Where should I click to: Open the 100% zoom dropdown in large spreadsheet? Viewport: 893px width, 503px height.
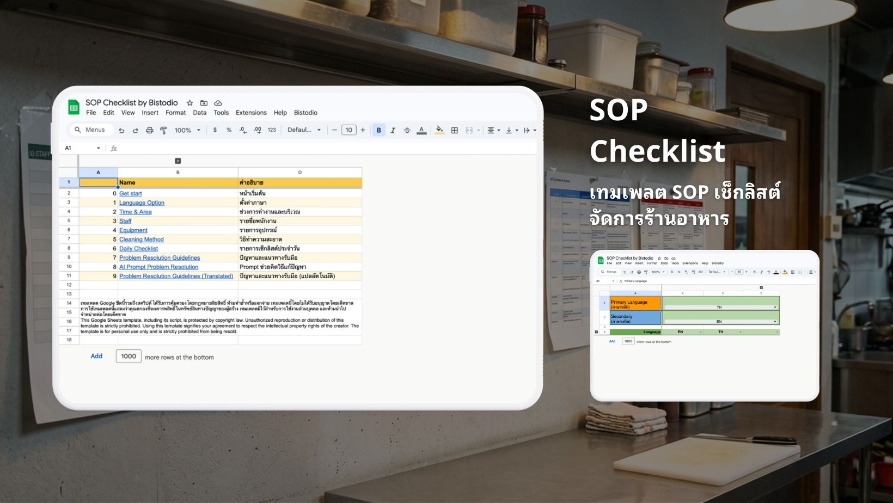(x=187, y=130)
